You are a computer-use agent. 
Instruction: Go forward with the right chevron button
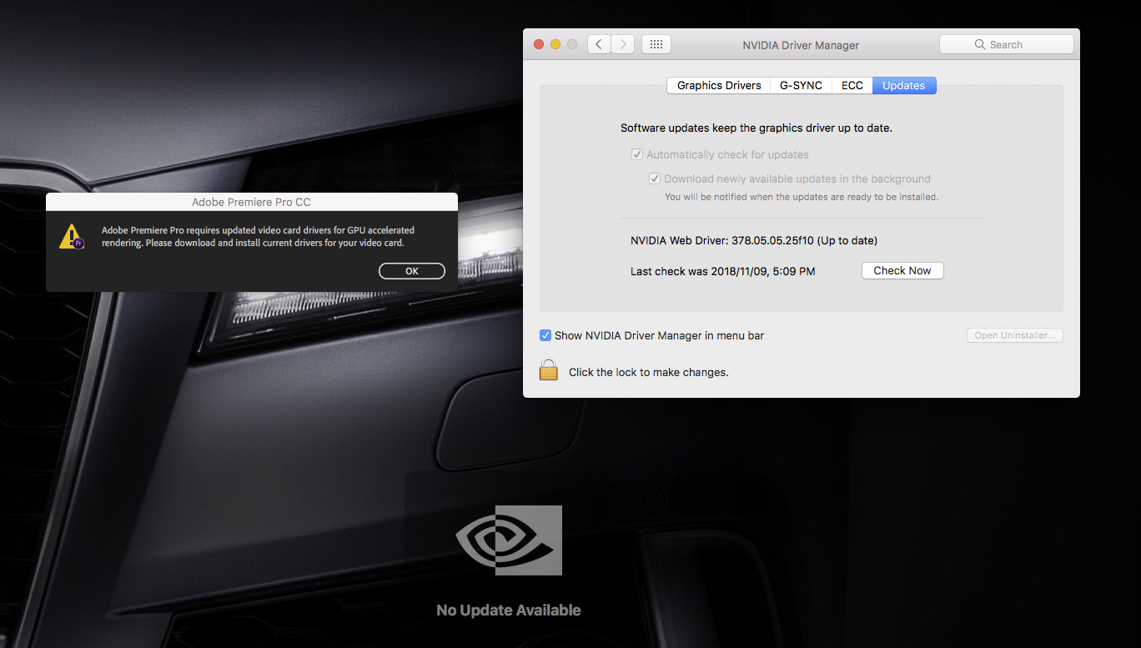[x=623, y=45]
